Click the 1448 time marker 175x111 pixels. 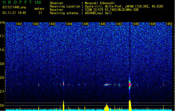pyautogui.click(x=135, y=24)
